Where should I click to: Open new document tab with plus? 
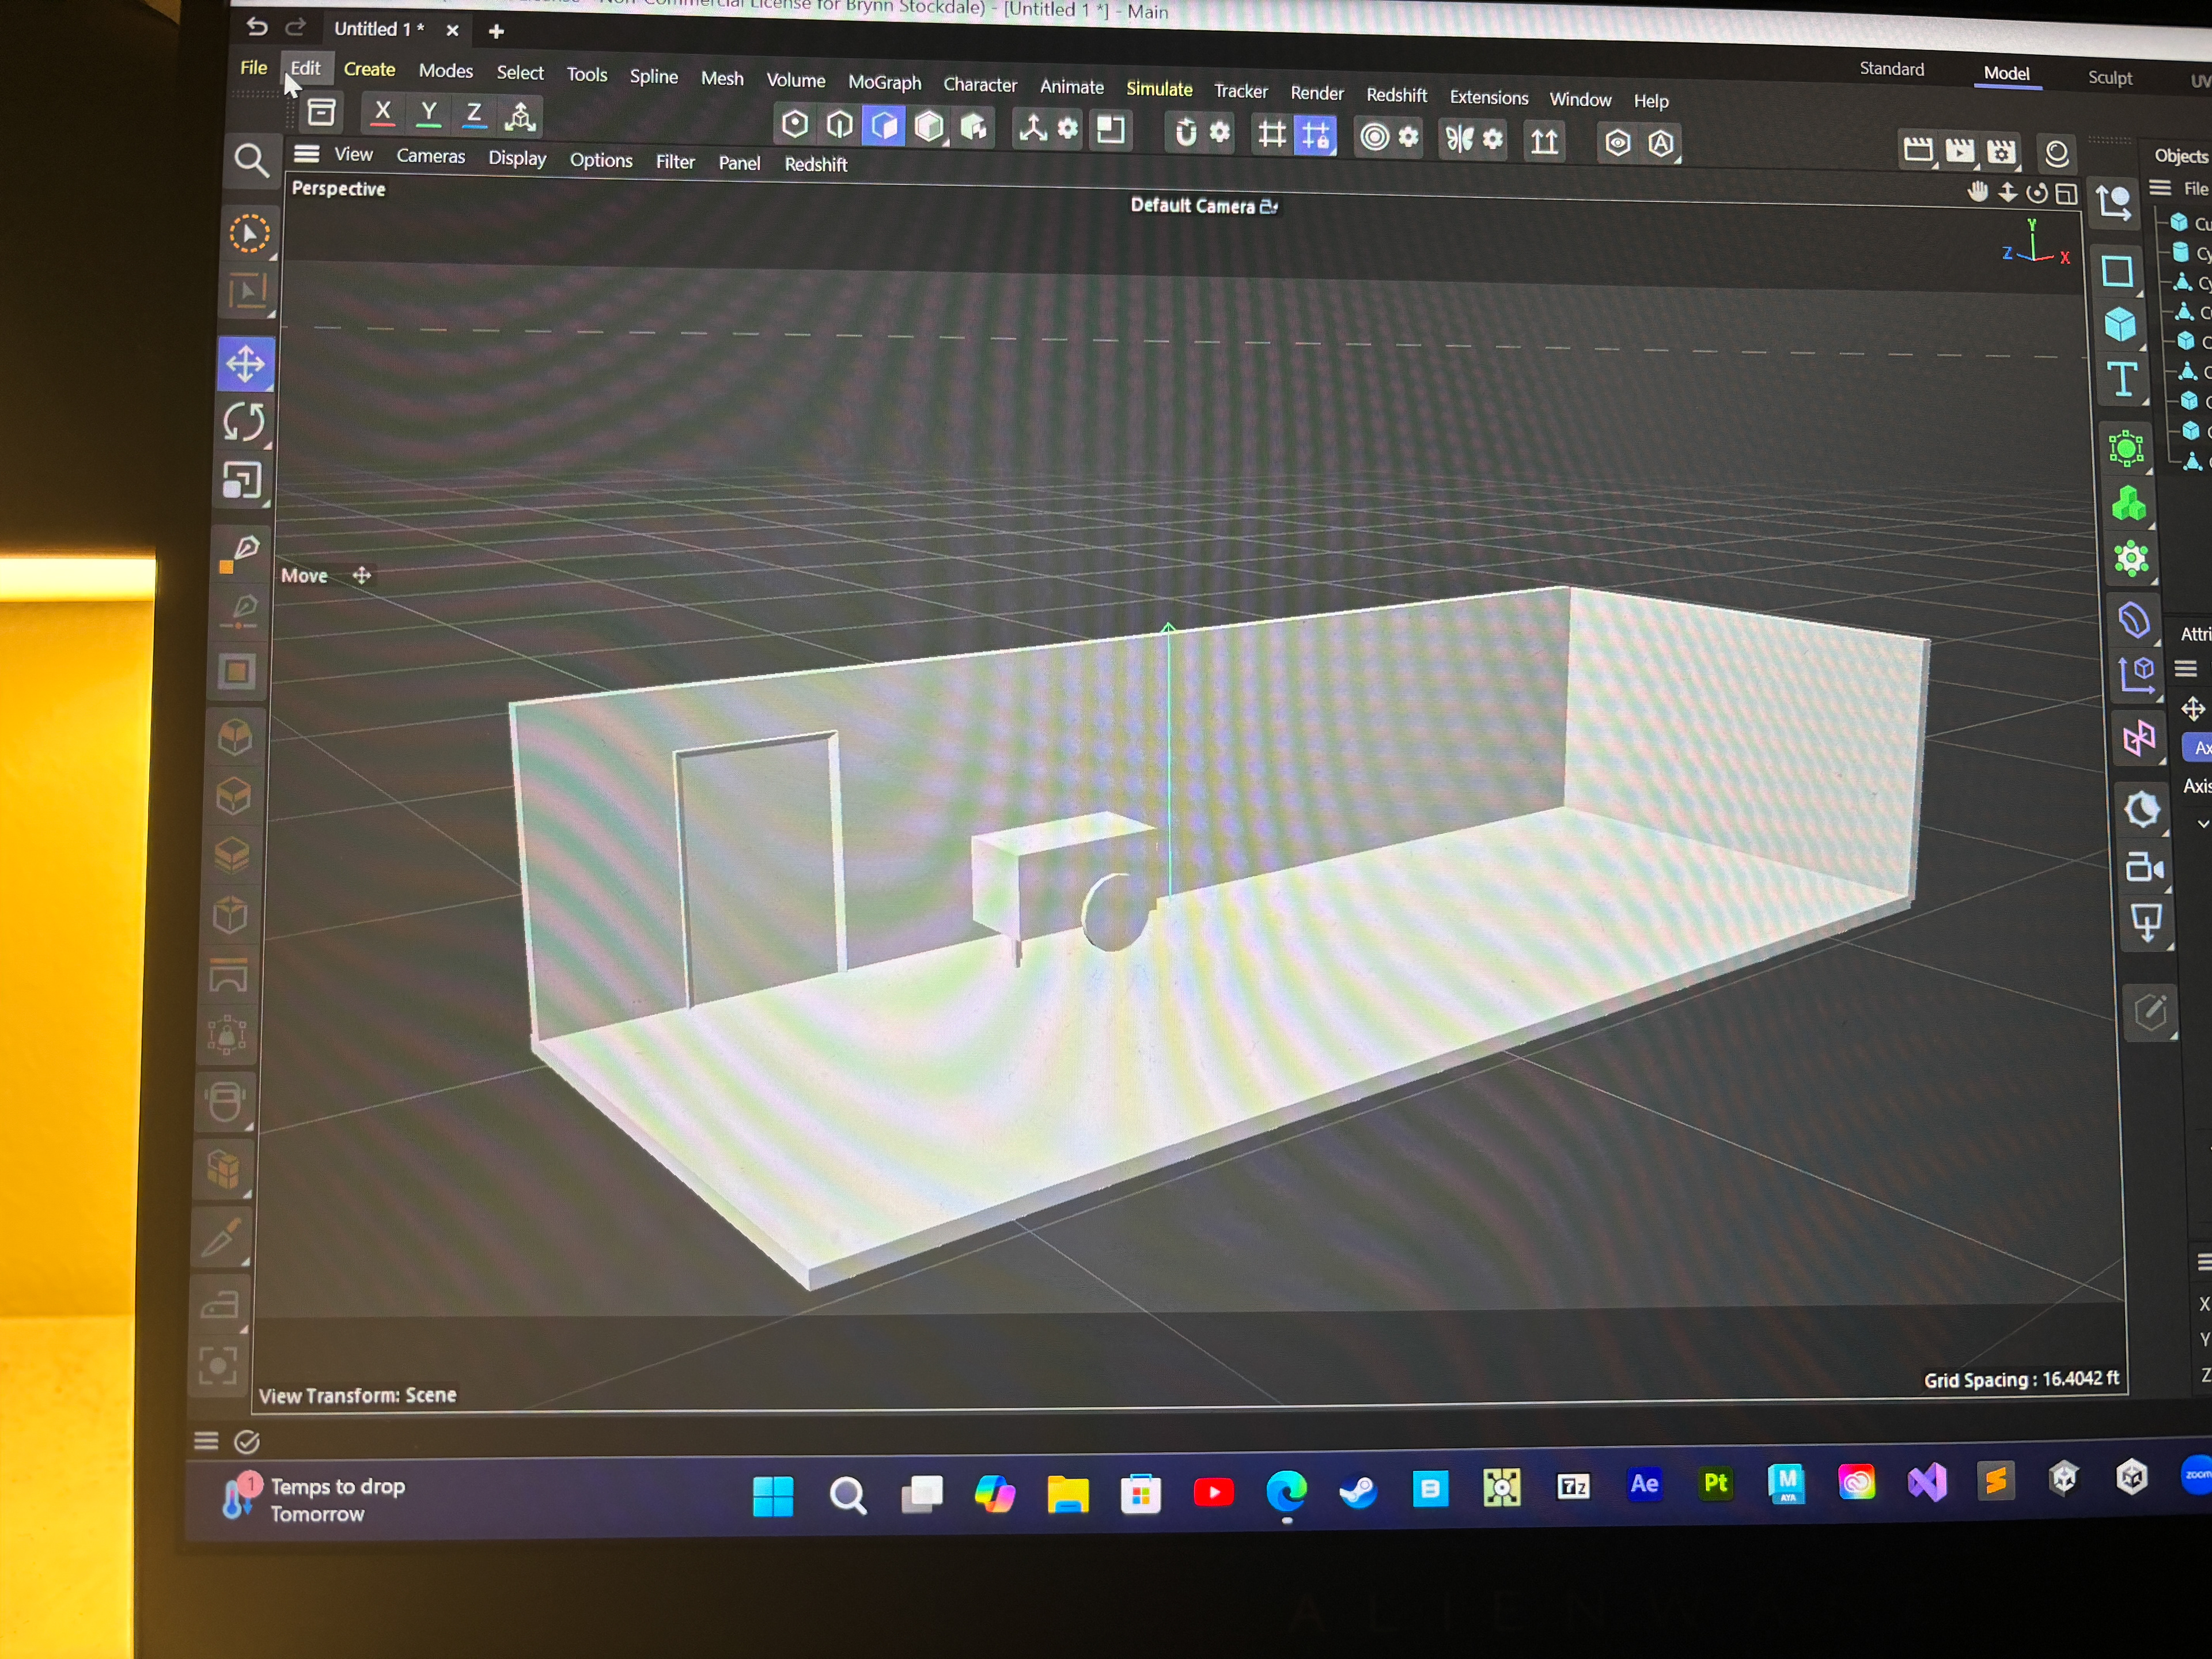point(496,32)
